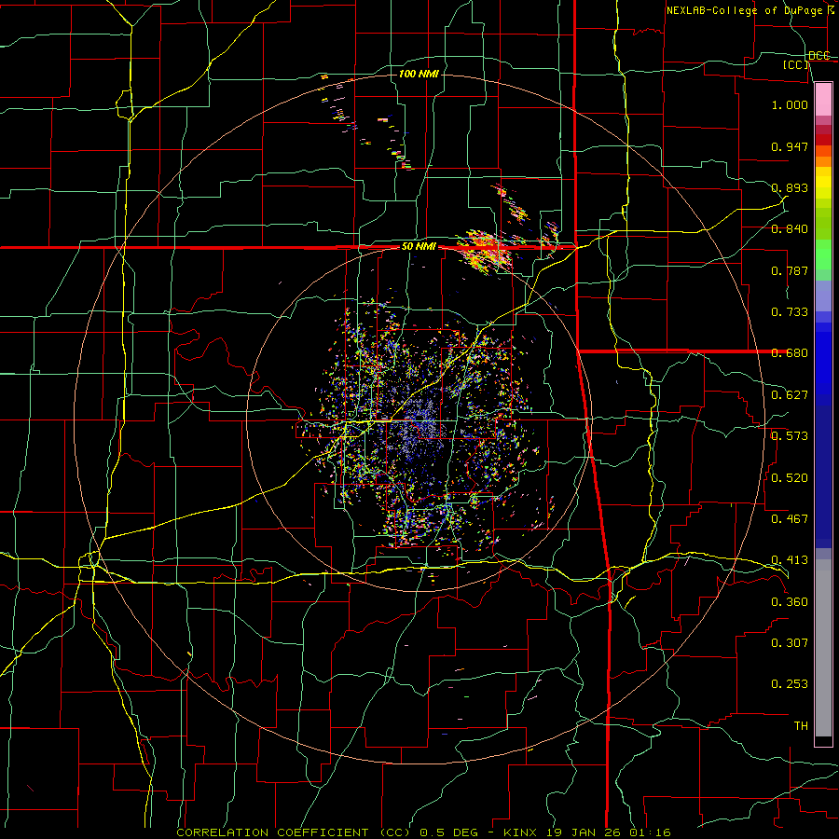Screen dimensions: 839x839
Task: Select the 0.733 legend value
Action: (790, 312)
